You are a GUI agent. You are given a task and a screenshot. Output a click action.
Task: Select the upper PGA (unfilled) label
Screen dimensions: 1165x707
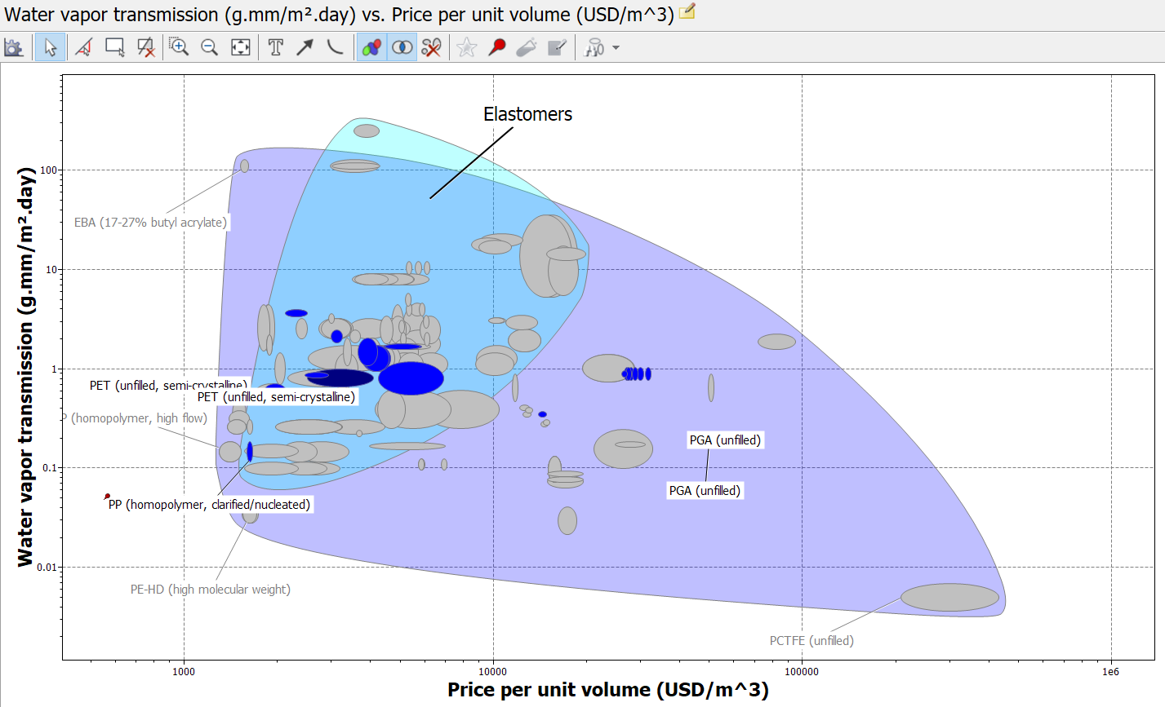coord(725,440)
